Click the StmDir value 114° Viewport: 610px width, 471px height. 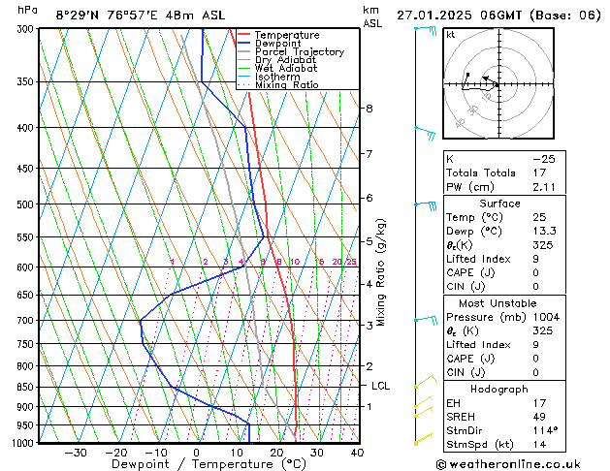click(545, 430)
